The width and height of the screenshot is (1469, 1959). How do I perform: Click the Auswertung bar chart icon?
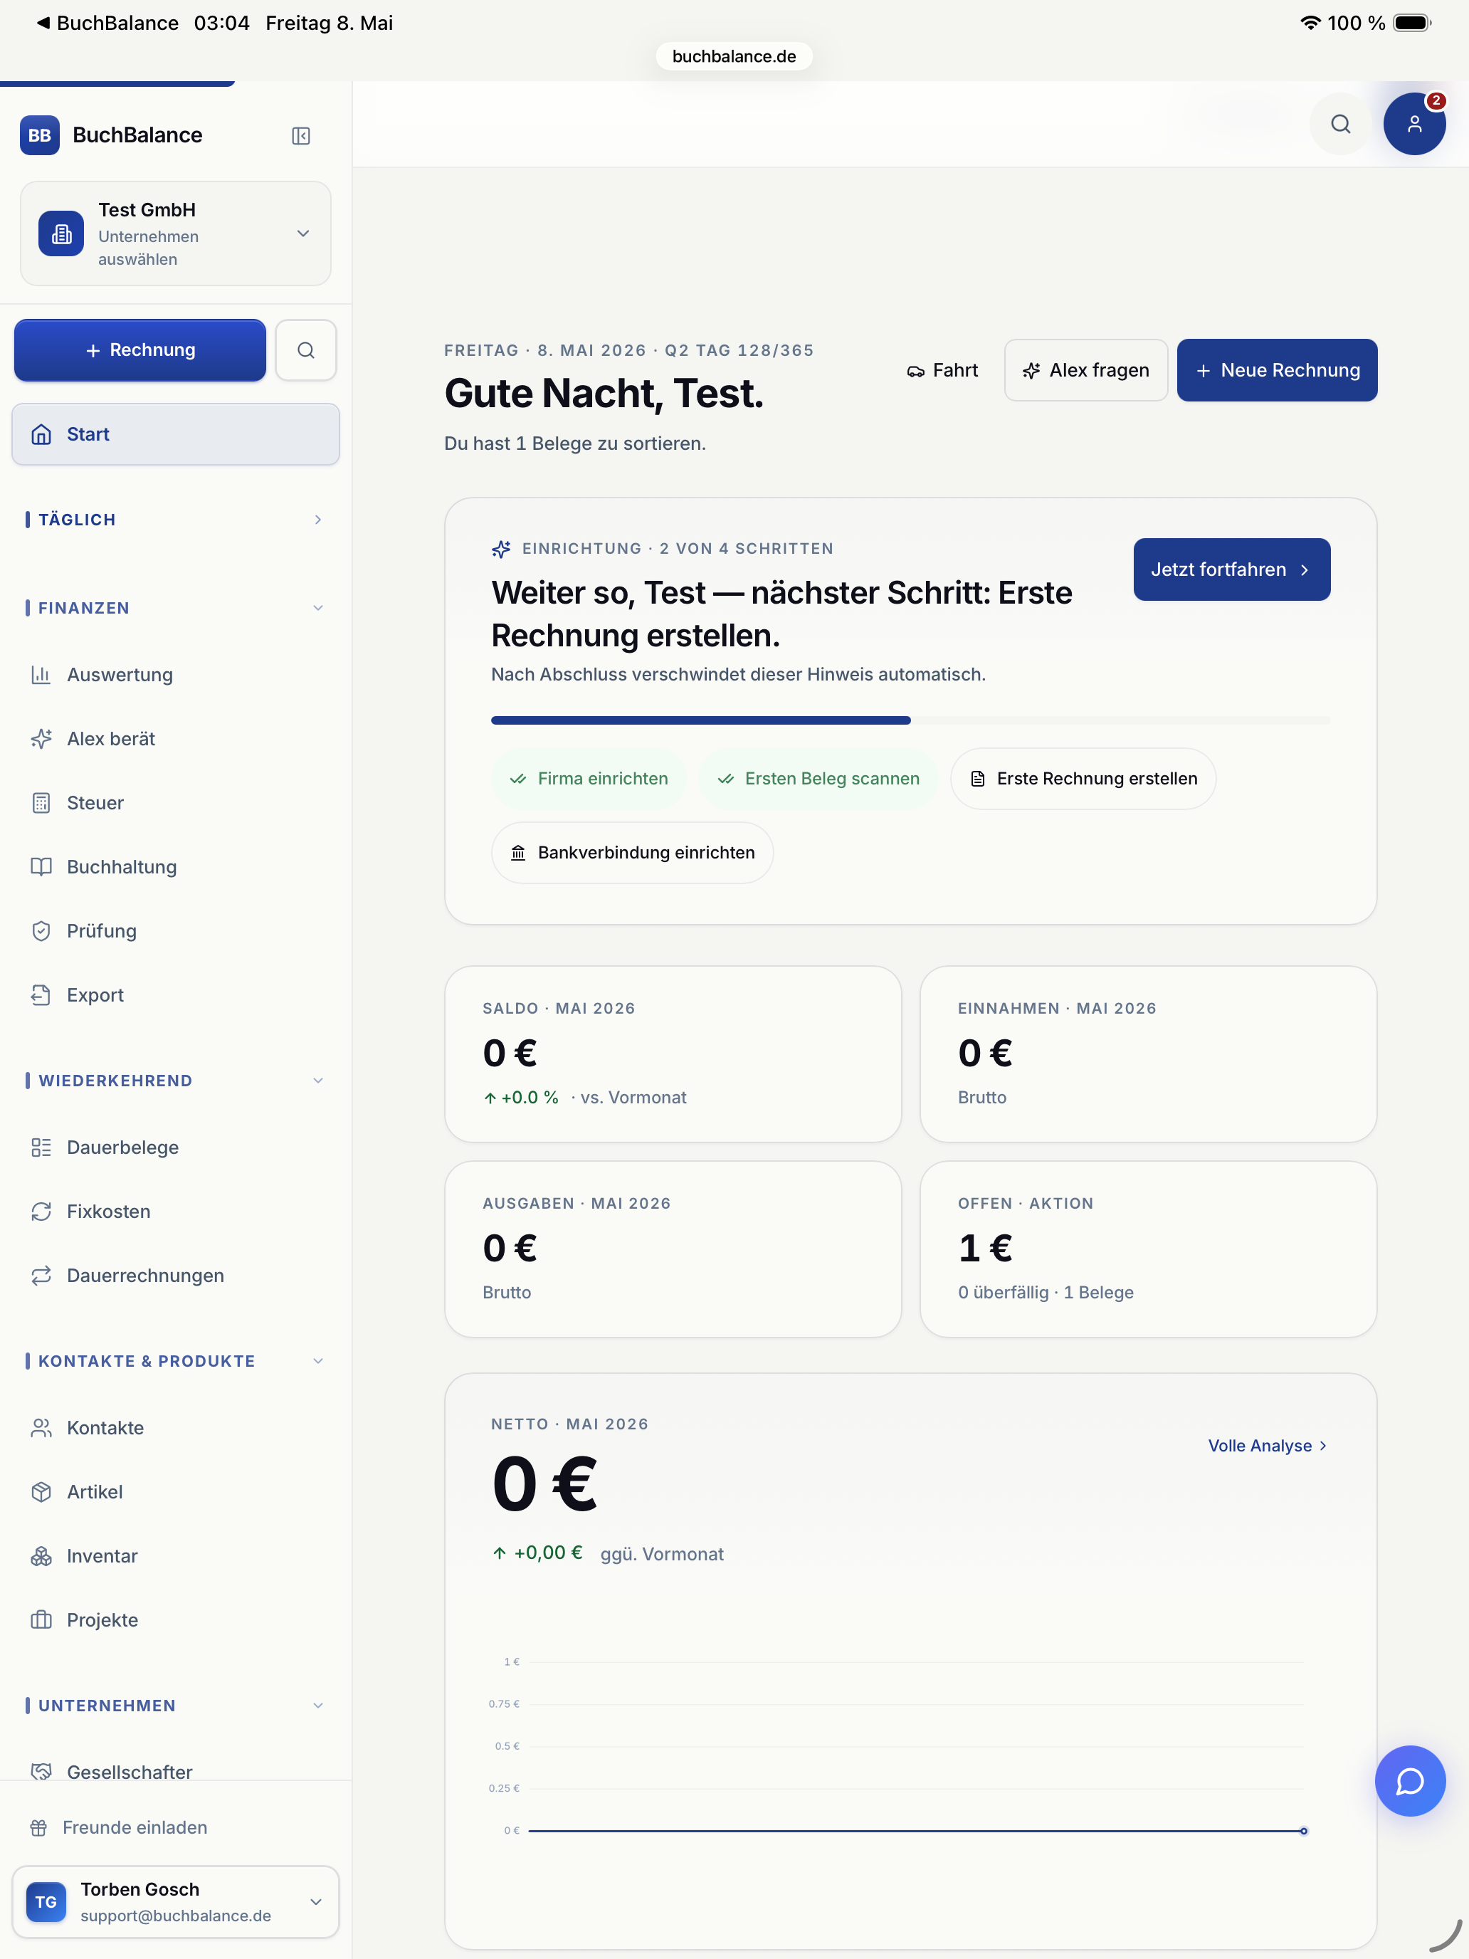pyautogui.click(x=41, y=675)
